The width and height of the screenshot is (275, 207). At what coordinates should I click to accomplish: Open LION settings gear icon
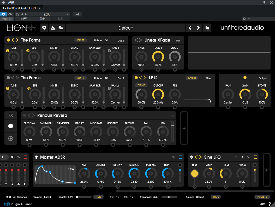pos(44,28)
